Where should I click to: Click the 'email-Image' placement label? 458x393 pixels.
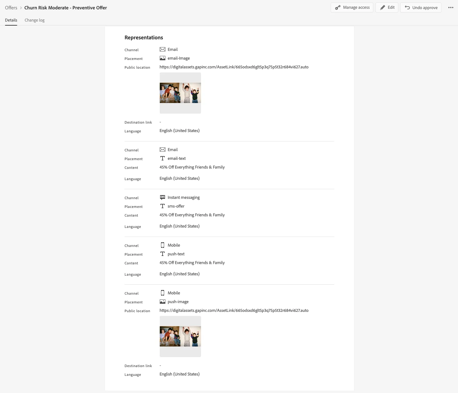[179, 58]
